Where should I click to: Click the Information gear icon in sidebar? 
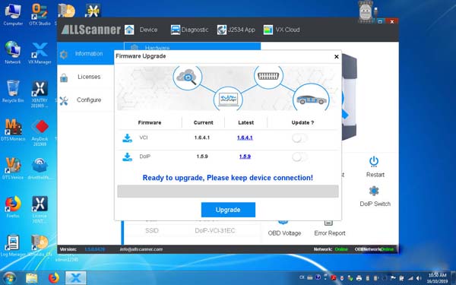(63, 55)
